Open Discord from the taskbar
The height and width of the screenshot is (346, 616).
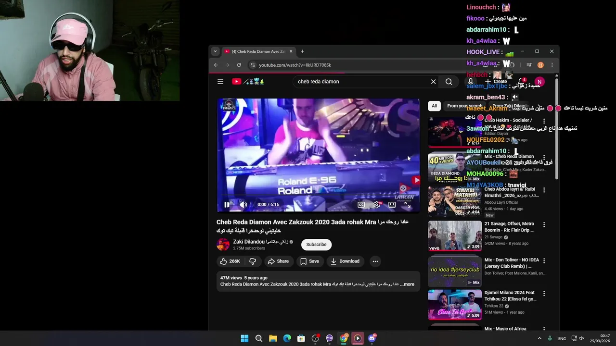tap(372, 338)
